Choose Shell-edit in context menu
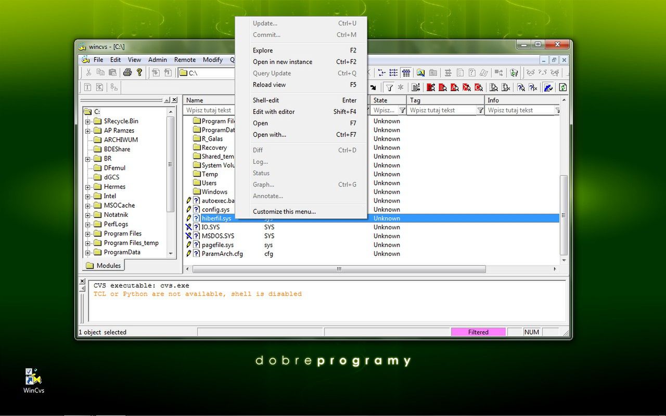666x416 pixels. point(301,100)
